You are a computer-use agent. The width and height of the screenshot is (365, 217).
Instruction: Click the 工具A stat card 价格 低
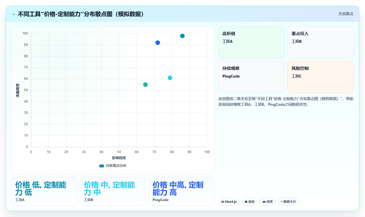(x=44, y=191)
